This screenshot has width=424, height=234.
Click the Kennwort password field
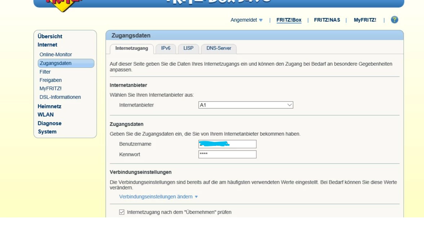tap(228, 155)
